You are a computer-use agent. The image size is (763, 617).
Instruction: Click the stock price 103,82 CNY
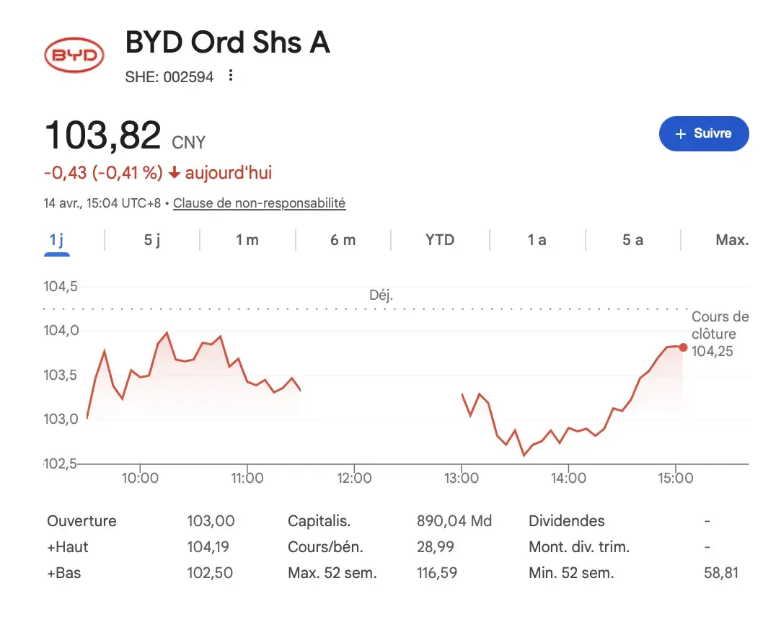tap(102, 135)
